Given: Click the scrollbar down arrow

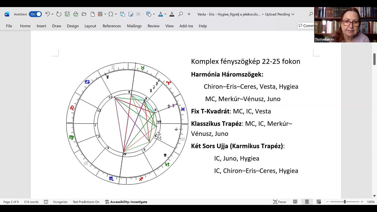Looking at the screenshot, I should tap(374, 196).
